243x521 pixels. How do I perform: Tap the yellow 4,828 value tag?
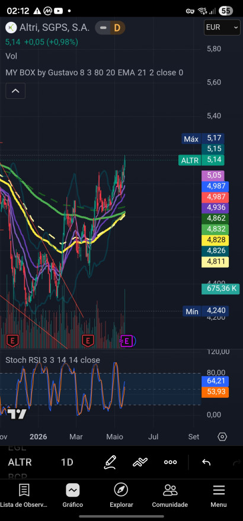pyautogui.click(x=215, y=240)
